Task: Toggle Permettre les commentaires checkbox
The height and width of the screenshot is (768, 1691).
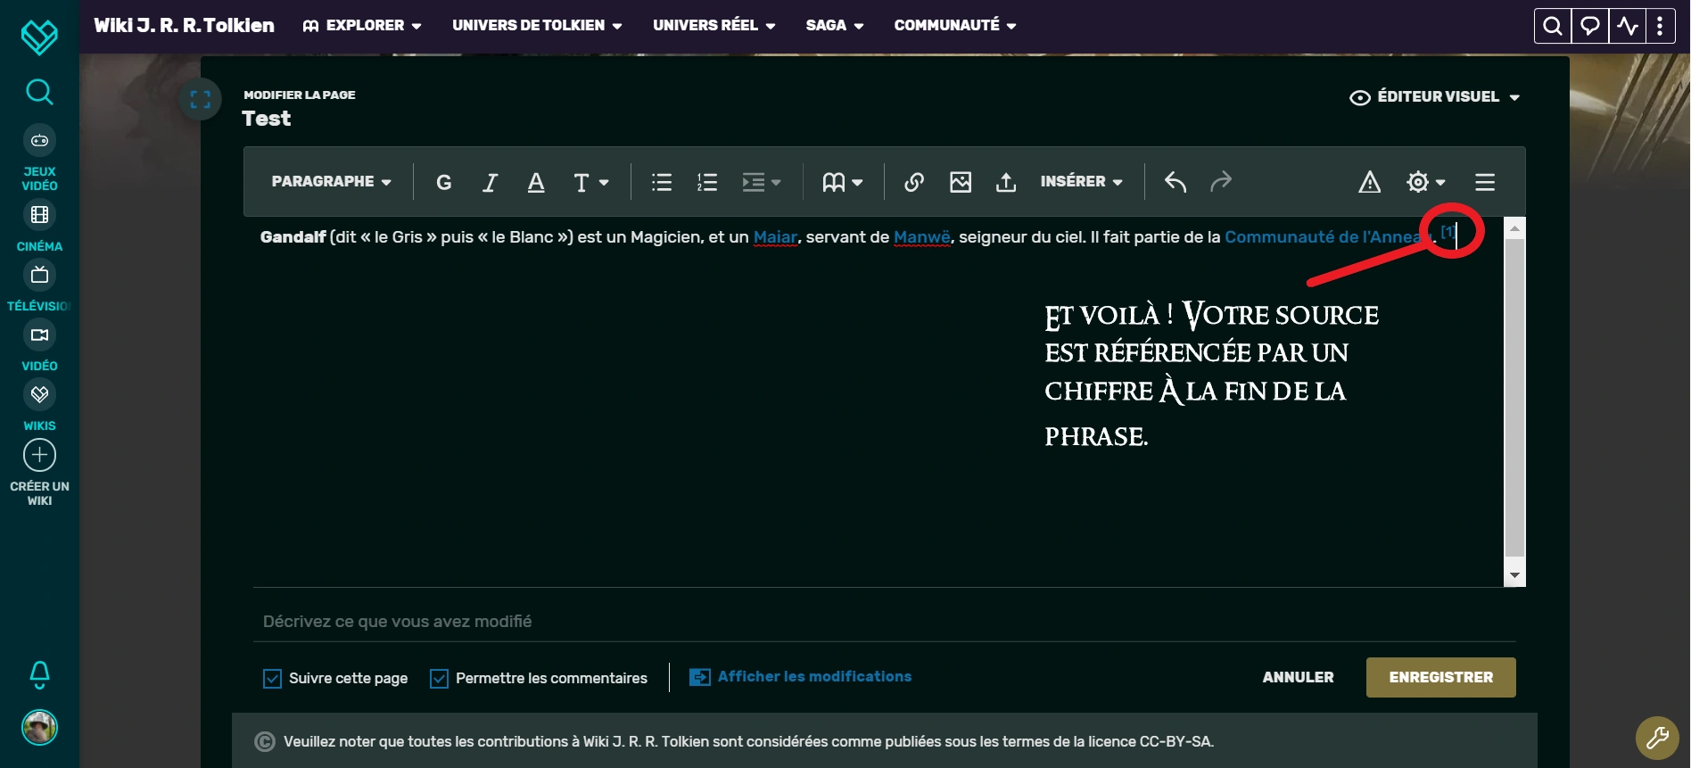Action: pyautogui.click(x=440, y=679)
